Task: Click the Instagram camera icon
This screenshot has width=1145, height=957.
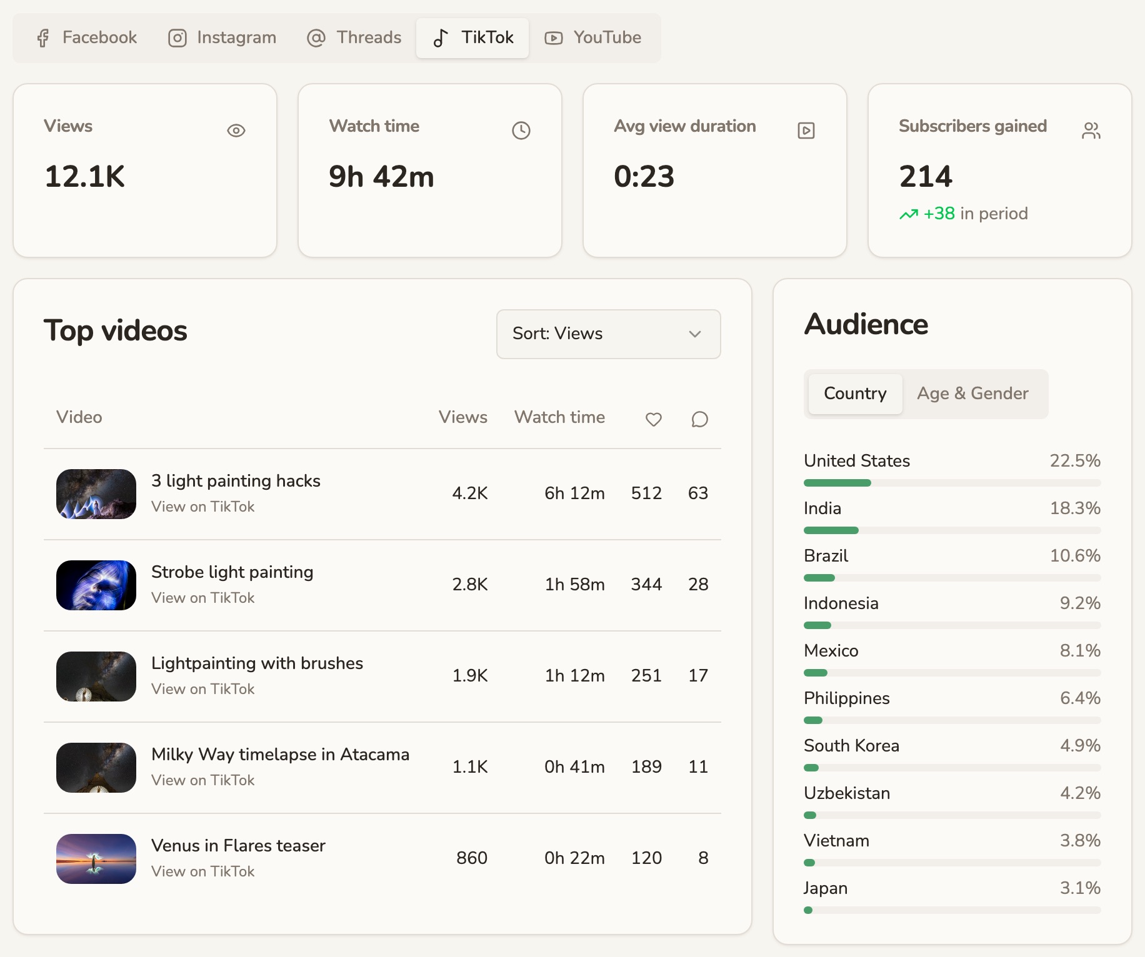Action: pyautogui.click(x=177, y=38)
